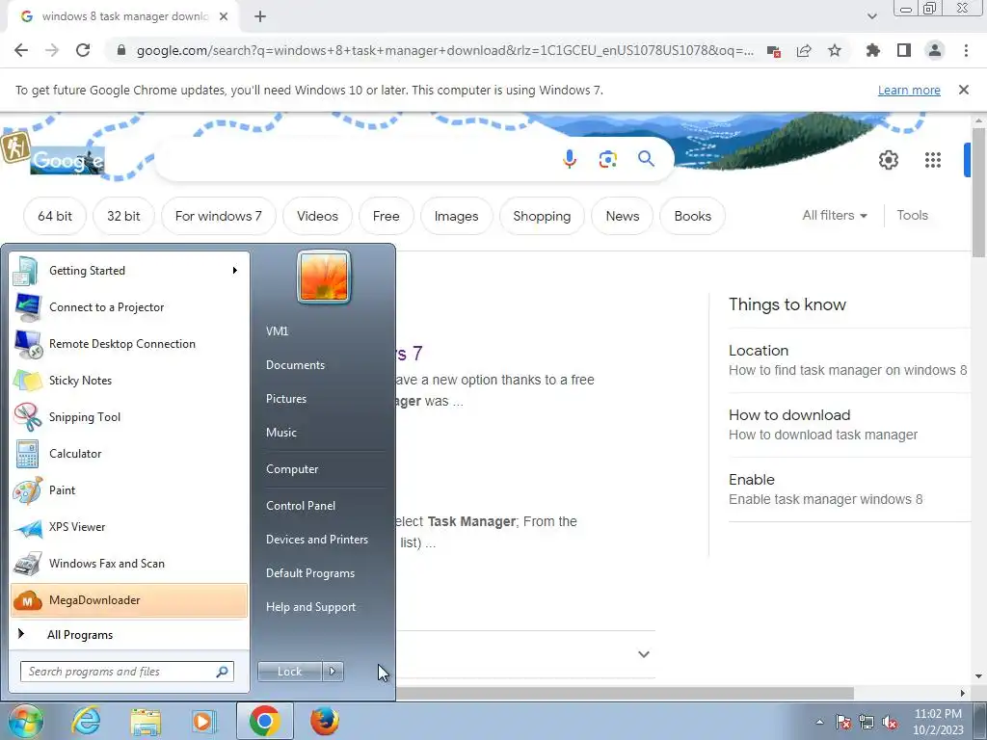Open the Documents library
This screenshot has width=987, height=740.
click(295, 365)
